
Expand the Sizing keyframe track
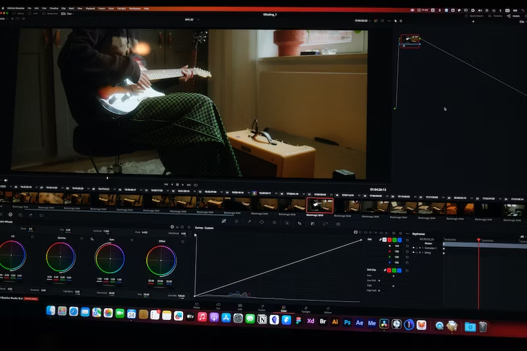(x=422, y=252)
